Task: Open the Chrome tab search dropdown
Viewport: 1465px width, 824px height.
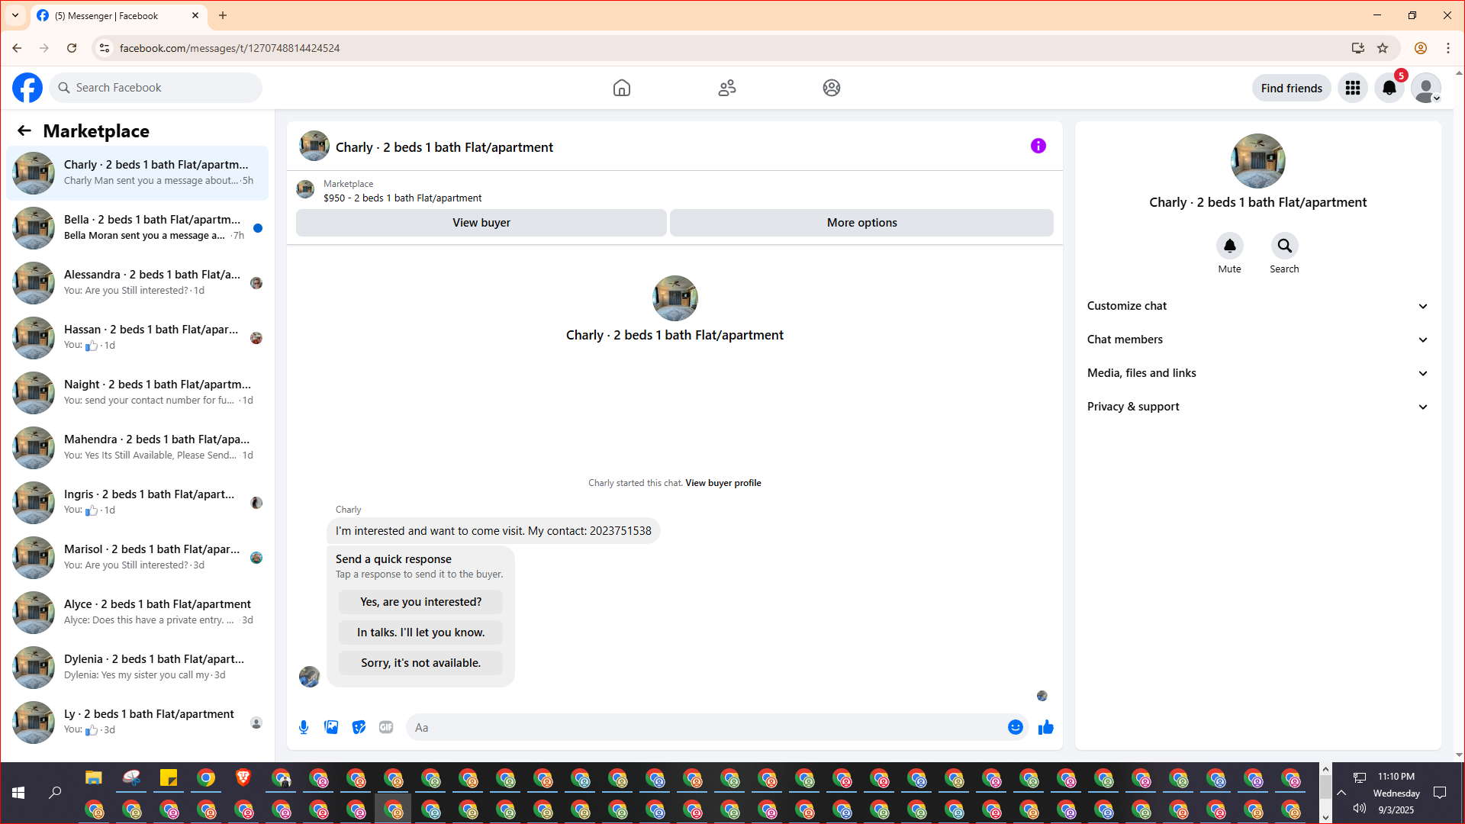Action: [x=15, y=15]
